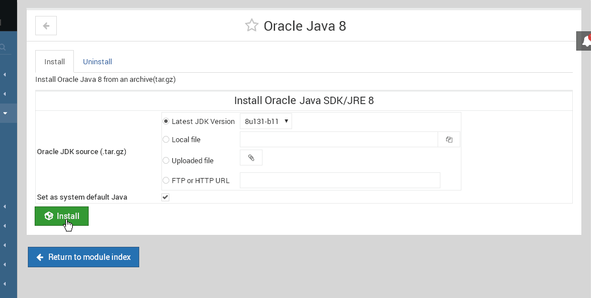This screenshot has width=591, height=298.
Task: Switch to the Uninstall tab
Action: 97,61
